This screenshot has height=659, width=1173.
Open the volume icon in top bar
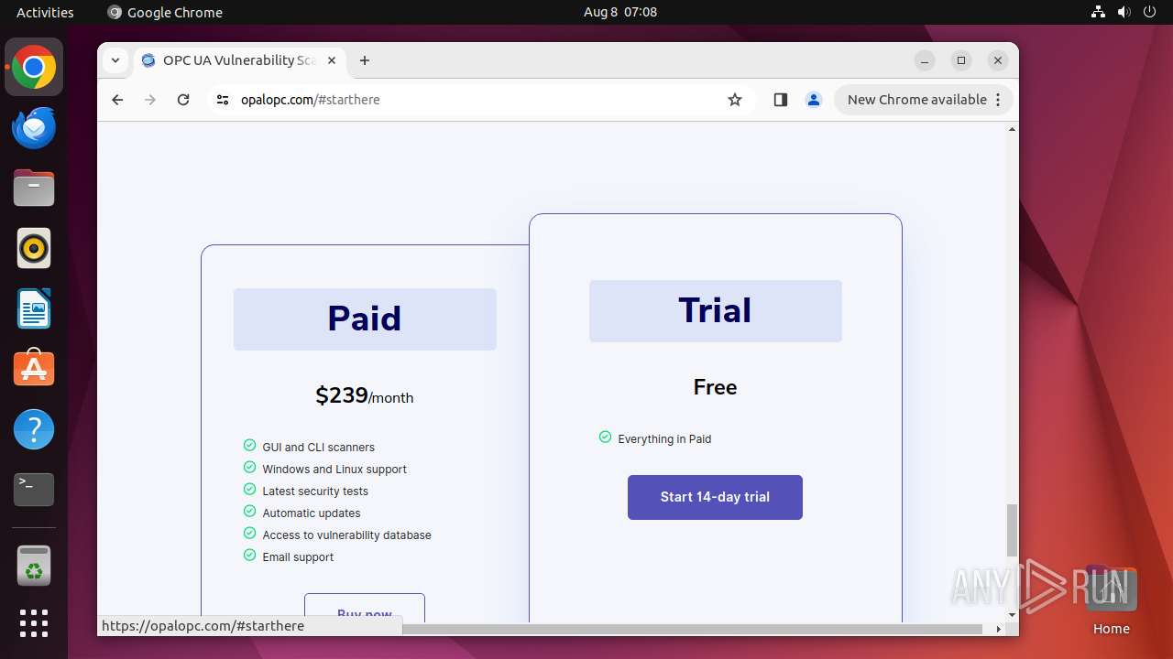coord(1124,12)
